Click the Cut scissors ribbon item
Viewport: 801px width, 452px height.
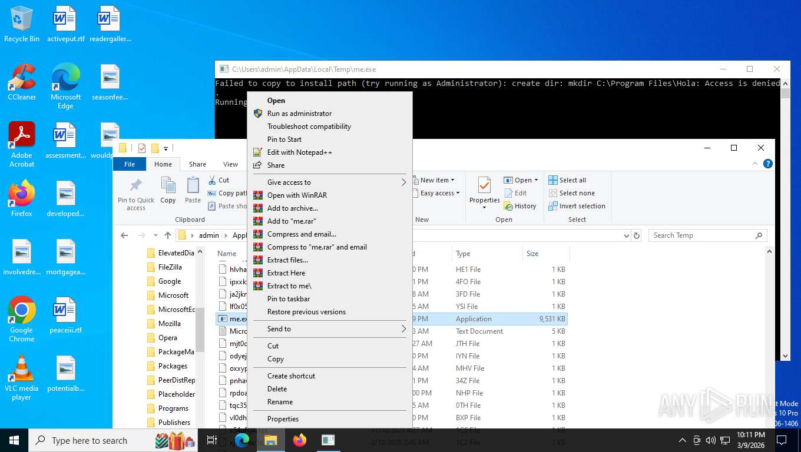pos(219,180)
